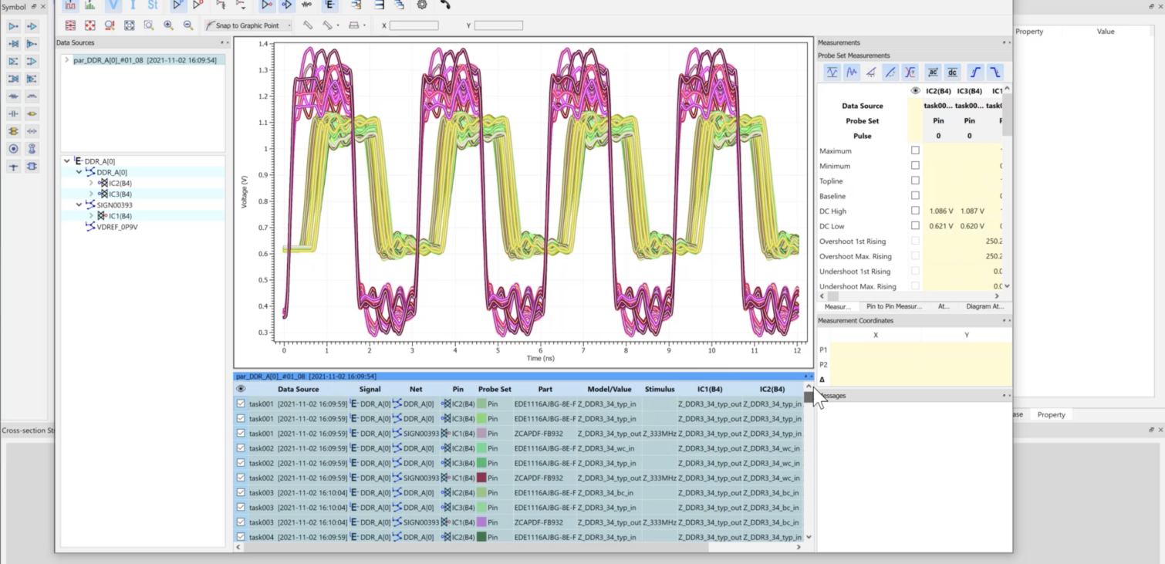
Task: Select the Measur... tab
Action: 837,306
